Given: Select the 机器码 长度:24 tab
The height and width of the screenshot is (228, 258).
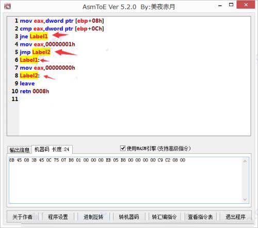Looking at the screenshot, I should [52, 149].
